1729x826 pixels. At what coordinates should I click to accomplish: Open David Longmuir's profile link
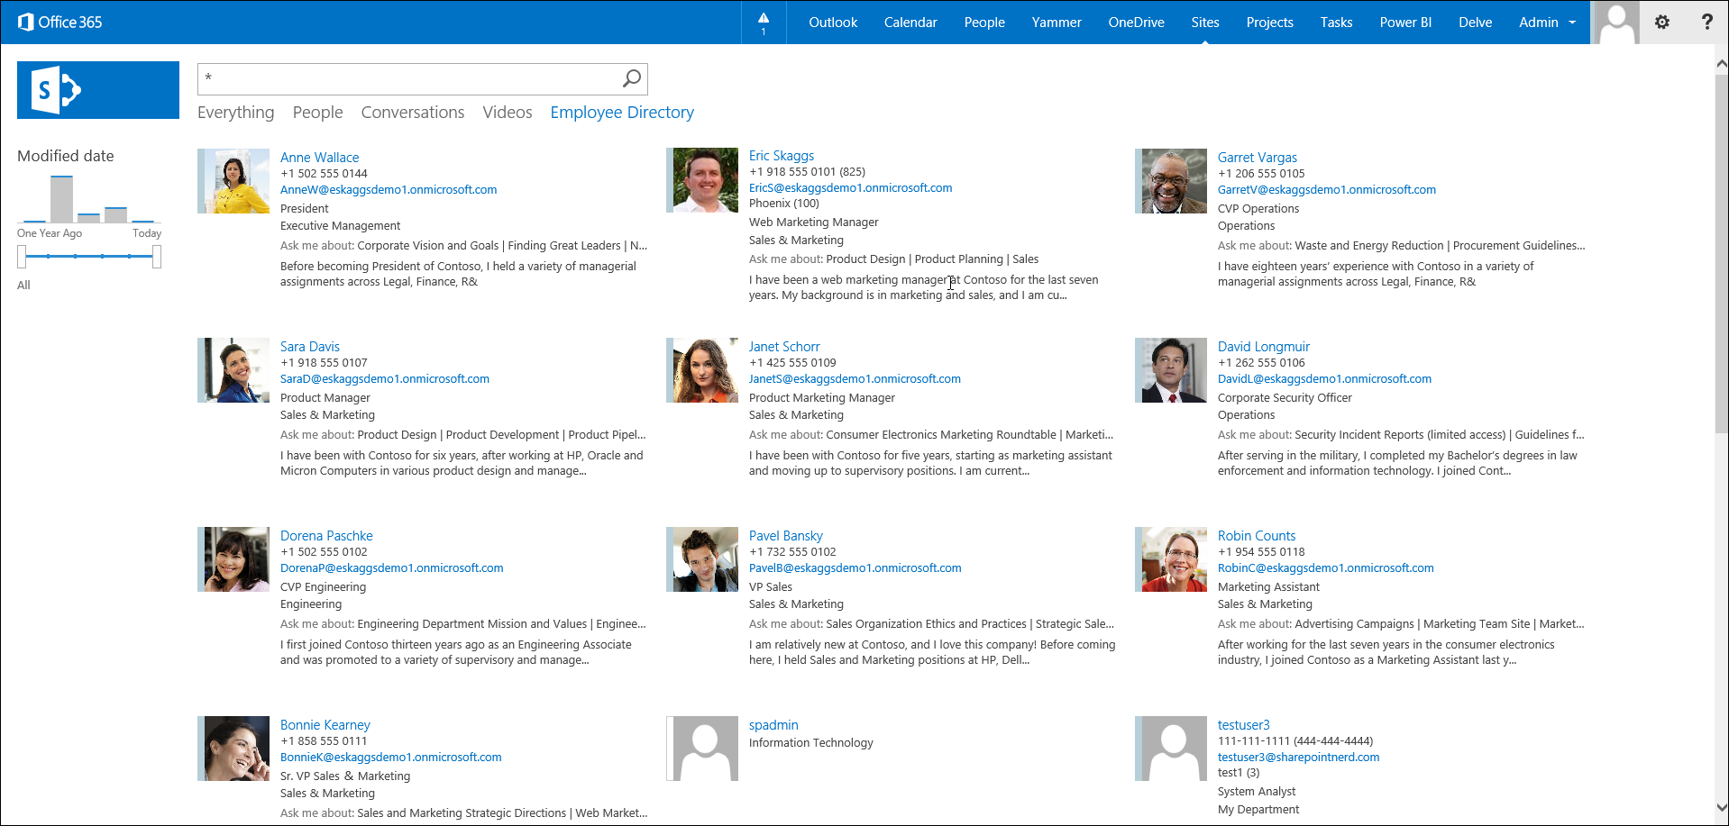(x=1263, y=346)
